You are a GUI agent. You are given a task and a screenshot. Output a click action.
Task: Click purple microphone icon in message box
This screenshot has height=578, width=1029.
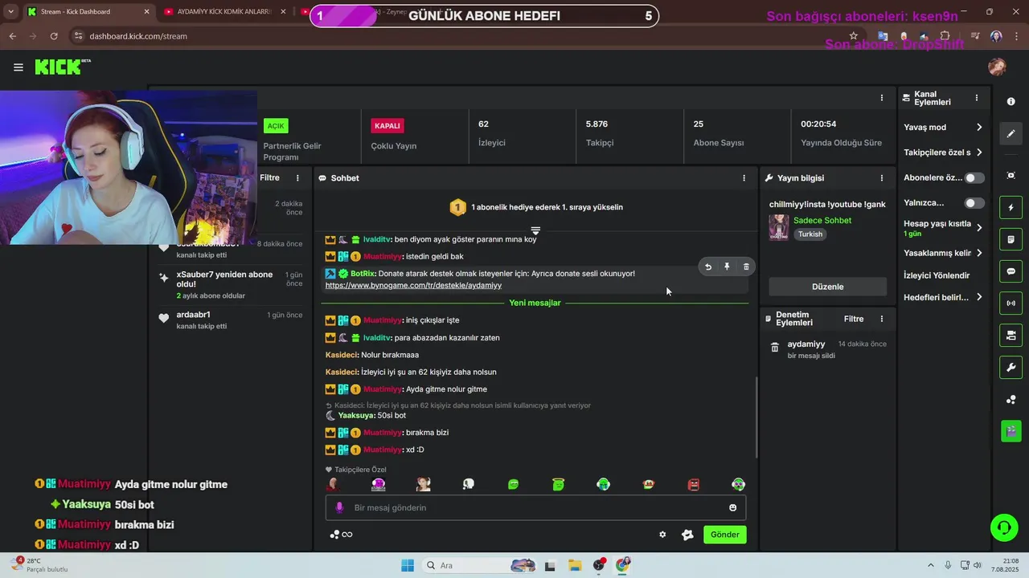click(x=339, y=507)
